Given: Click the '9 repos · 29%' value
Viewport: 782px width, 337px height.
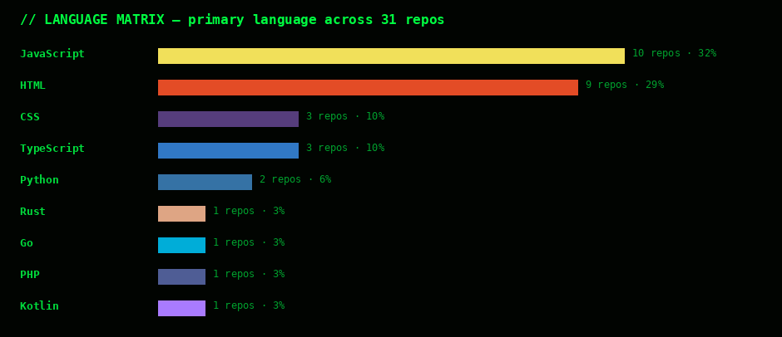Looking at the screenshot, I should point(625,85).
